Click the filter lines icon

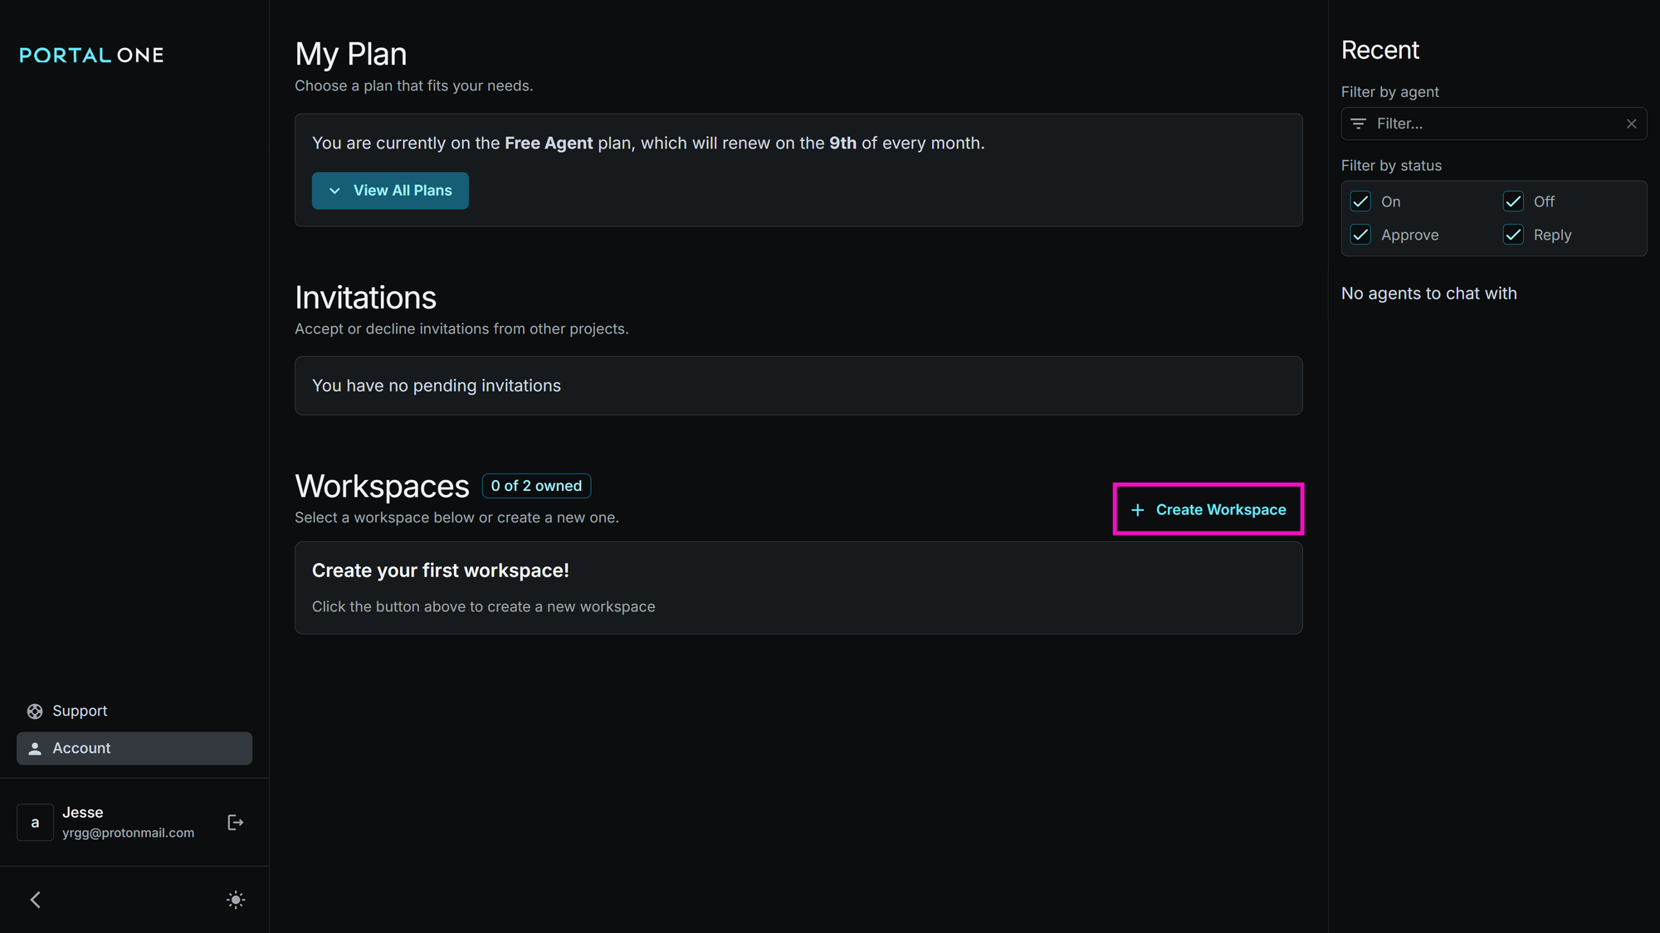(x=1358, y=124)
